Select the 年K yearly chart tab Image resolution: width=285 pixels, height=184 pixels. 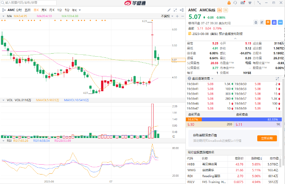coord(74,10)
